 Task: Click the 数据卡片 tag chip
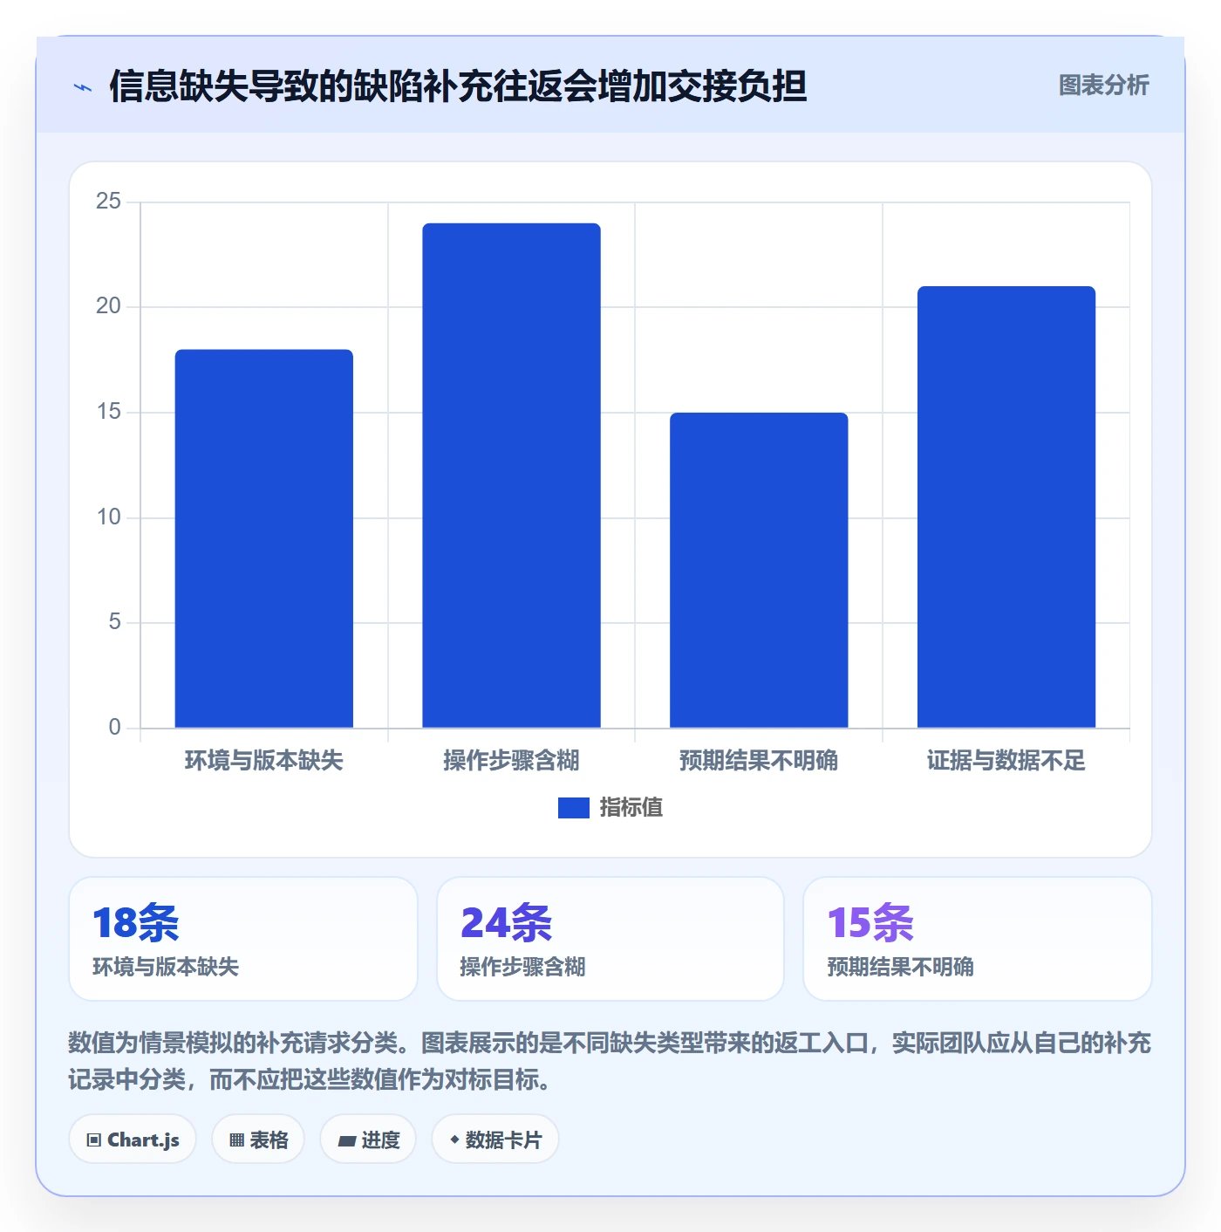coord(495,1140)
